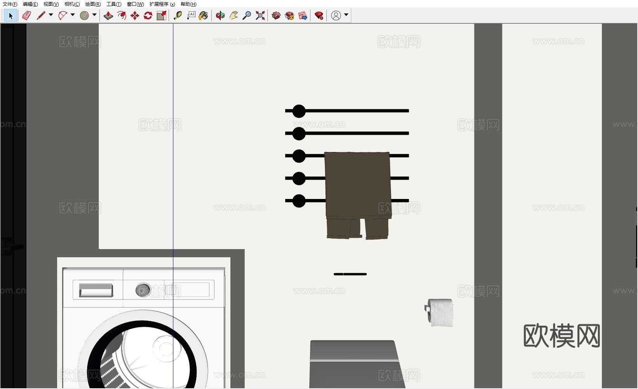Select the Push/Pull tool
Screen dimensions: 638x389
point(108,16)
